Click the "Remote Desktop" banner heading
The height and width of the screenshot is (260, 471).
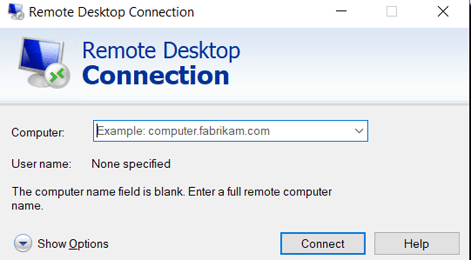coord(161,51)
